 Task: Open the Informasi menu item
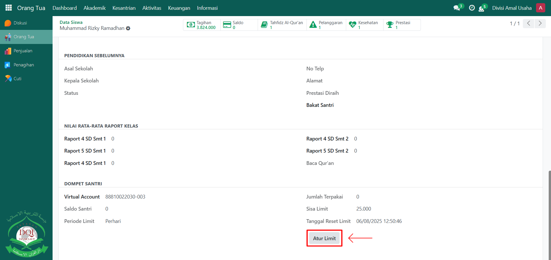coord(207,8)
